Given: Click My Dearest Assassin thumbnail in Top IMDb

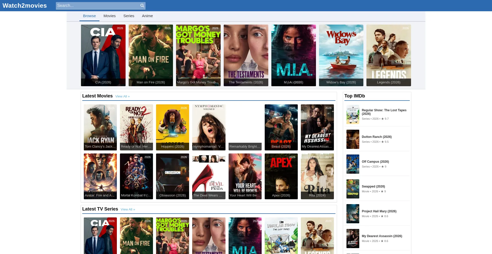Looking at the screenshot, I should [353, 238].
